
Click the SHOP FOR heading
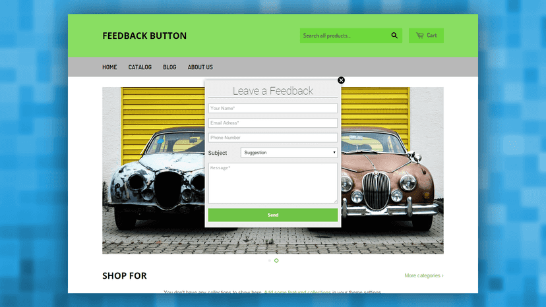tap(125, 275)
